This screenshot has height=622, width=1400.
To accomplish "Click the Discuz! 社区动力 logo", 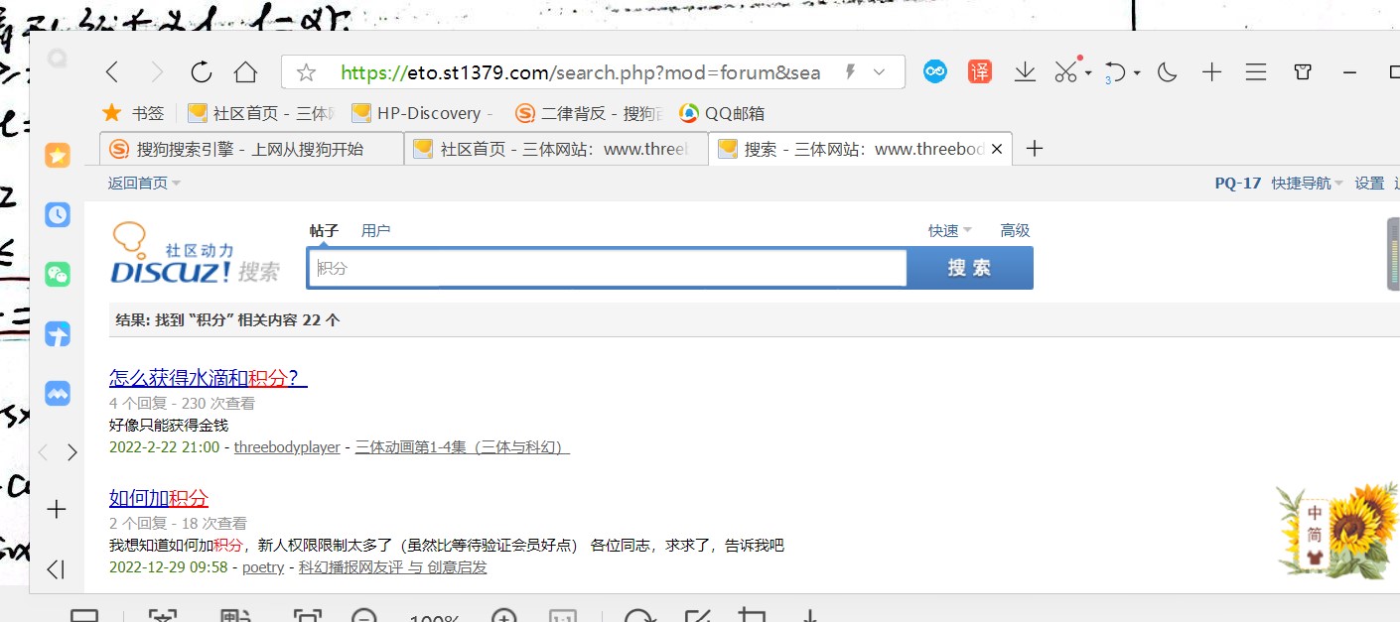I will pyautogui.click(x=195, y=254).
